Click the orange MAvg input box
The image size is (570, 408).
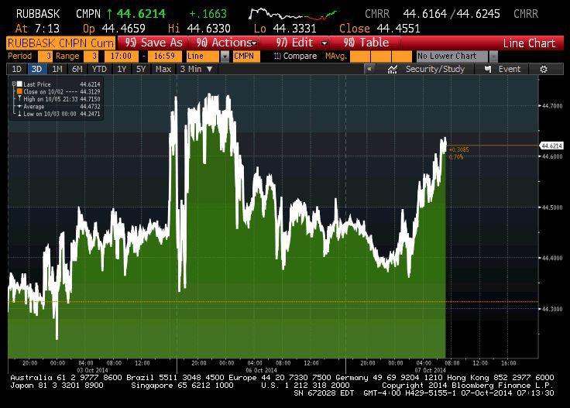click(380, 57)
